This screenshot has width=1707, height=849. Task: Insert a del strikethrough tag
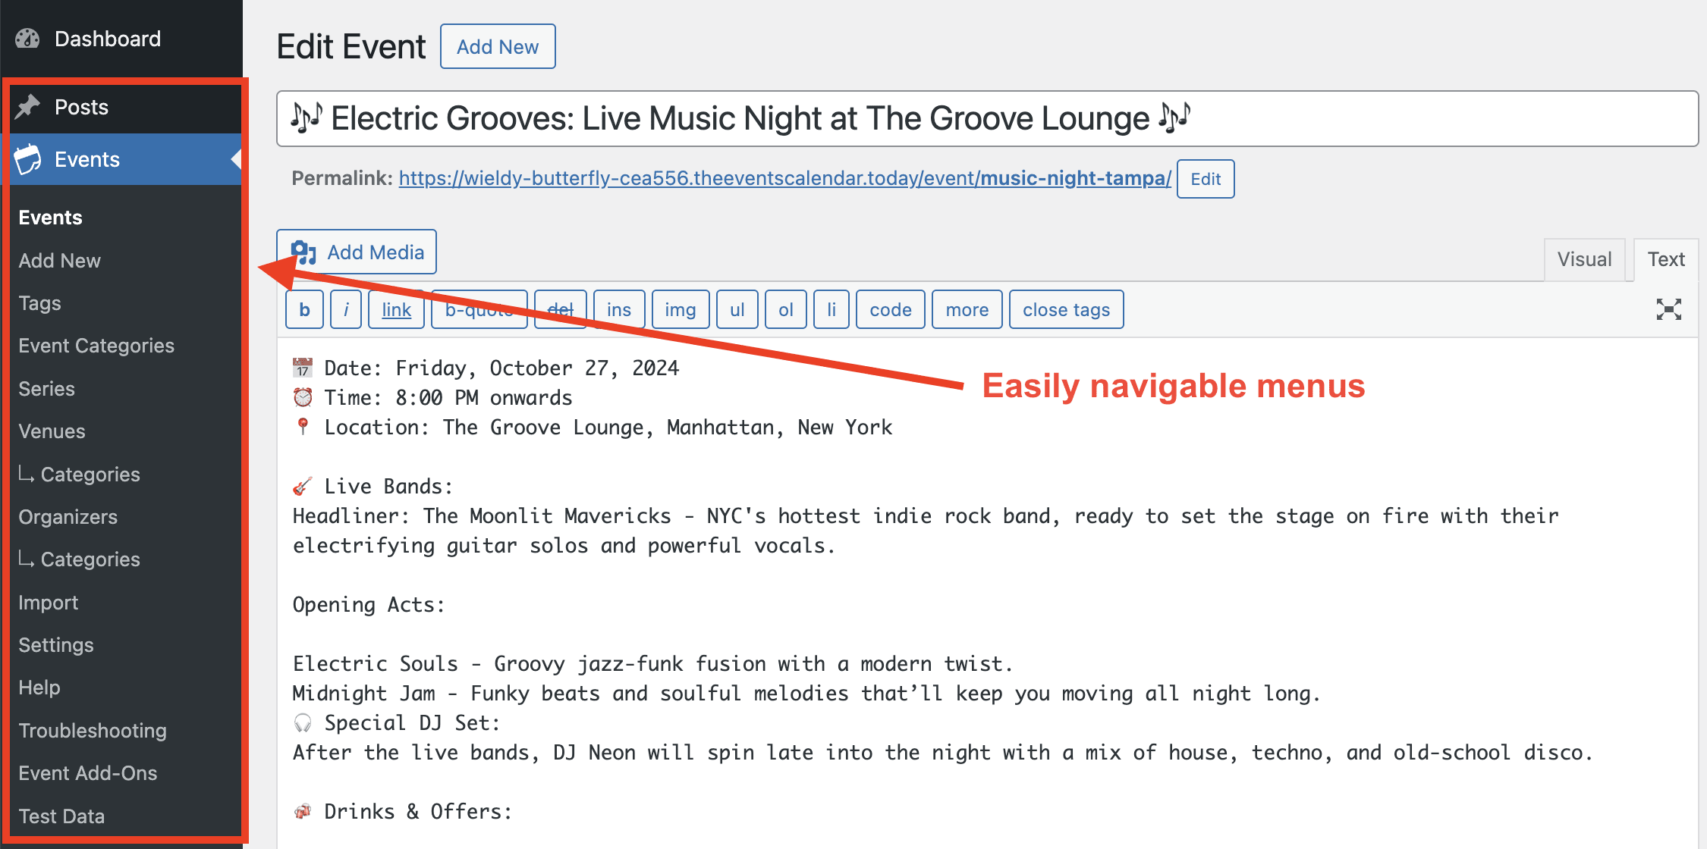point(561,309)
